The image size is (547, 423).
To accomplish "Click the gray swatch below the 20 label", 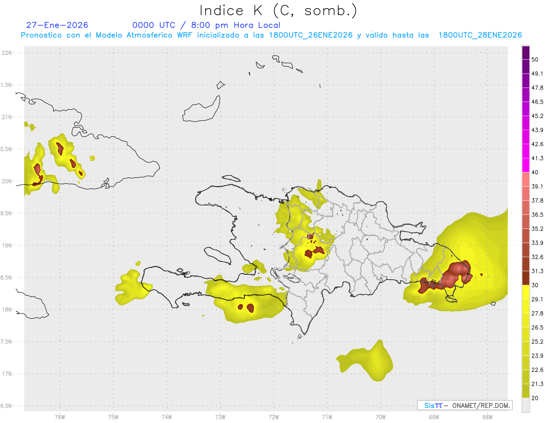I will pyautogui.click(x=526, y=405).
